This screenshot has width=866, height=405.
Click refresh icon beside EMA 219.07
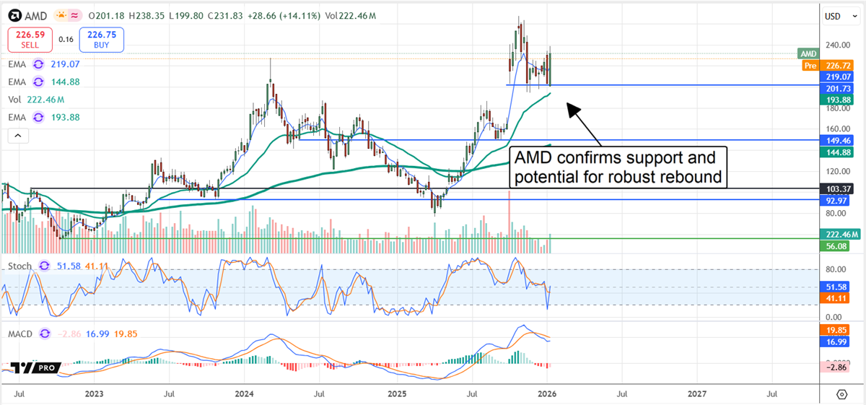[x=40, y=64]
